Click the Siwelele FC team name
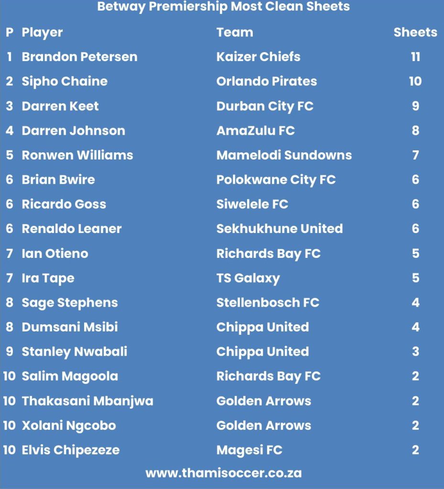 tap(252, 204)
